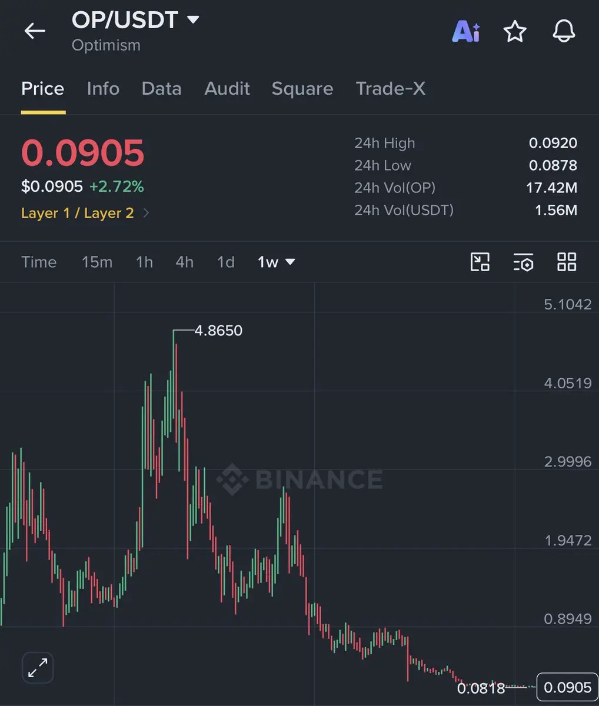Click the 24h Vol(OP) value 17.42M
Image resolution: width=599 pixels, height=706 pixels.
(551, 188)
